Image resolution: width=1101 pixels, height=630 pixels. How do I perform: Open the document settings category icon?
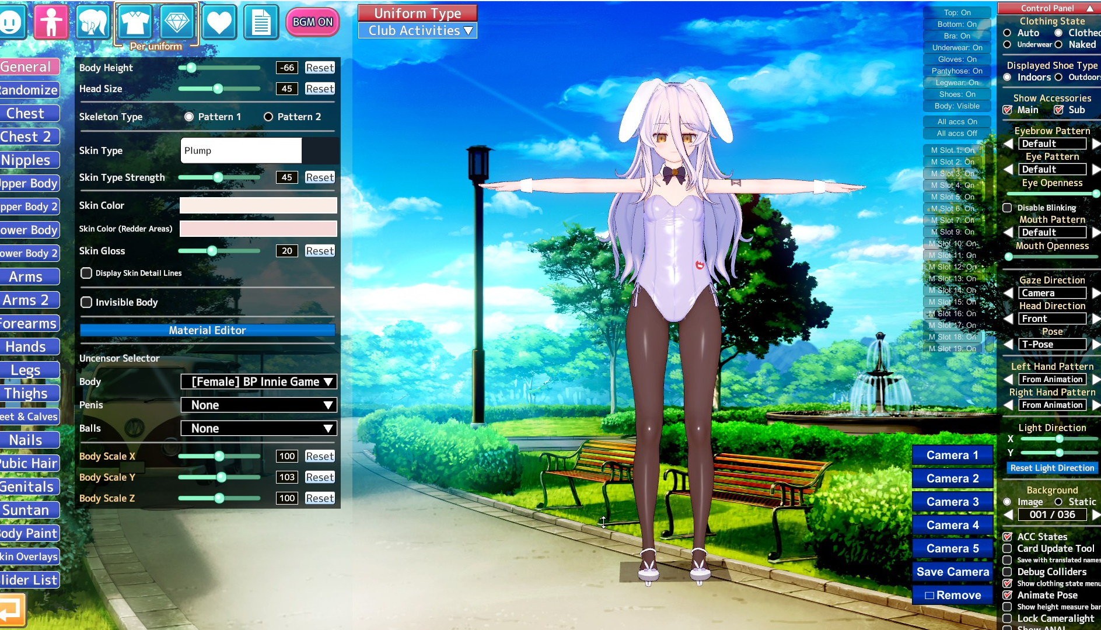(x=261, y=22)
